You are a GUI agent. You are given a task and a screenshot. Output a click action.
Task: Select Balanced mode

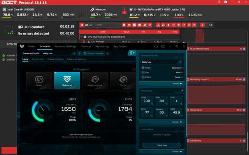[67, 81]
